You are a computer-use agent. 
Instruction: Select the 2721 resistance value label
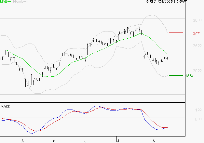pyautogui.click(x=197, y=33)
